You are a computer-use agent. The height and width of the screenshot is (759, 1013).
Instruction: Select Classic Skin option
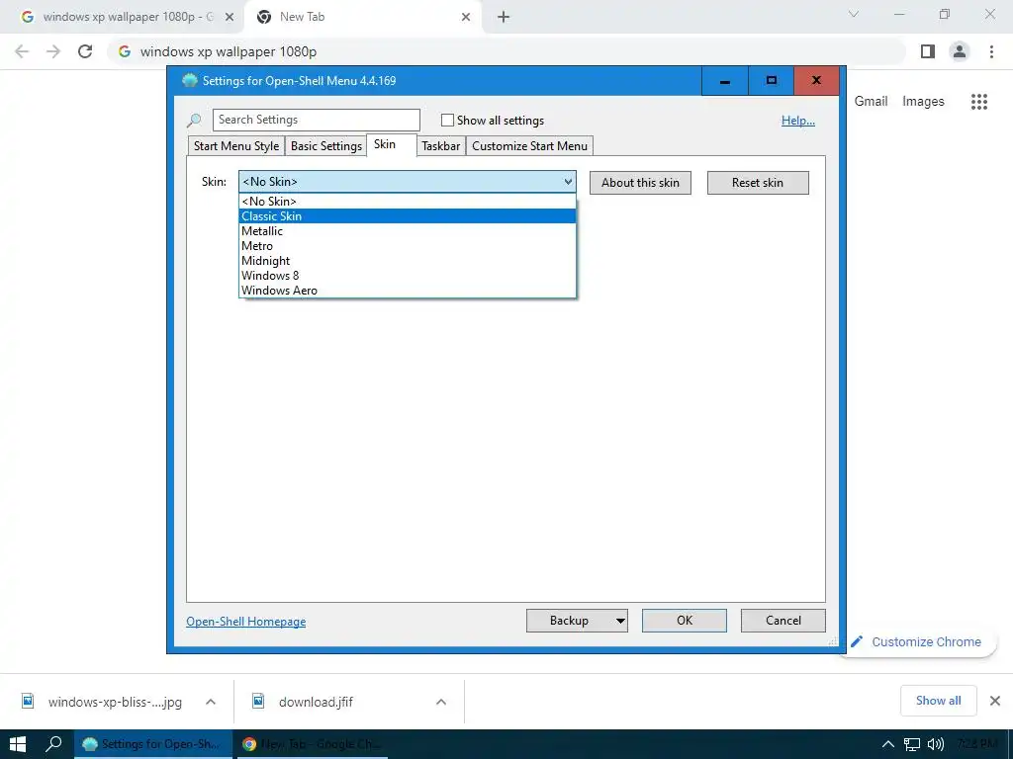(x=407, y=216)
